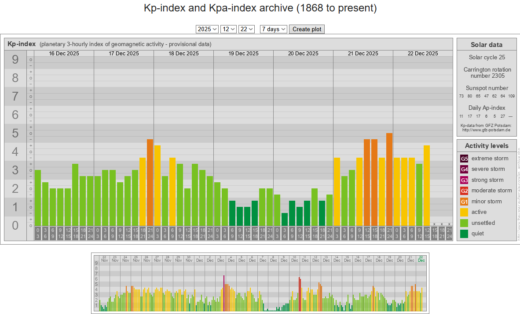Click the G2 moderate storm legend icon

coord(464,191)
